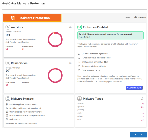The width and height of the screenshot is (148, 140).
Task: Click info icon beside Purge malicious database users
Action: tap(79, 58)
